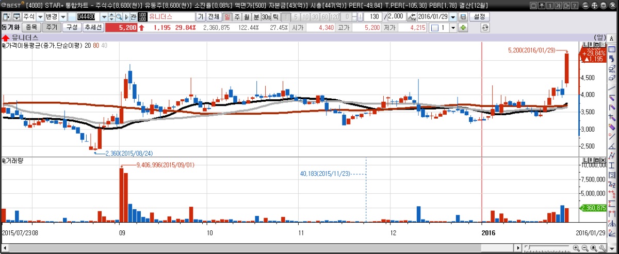Click the refresh icon beside green plus
The image size is (619, 254).
485,27
